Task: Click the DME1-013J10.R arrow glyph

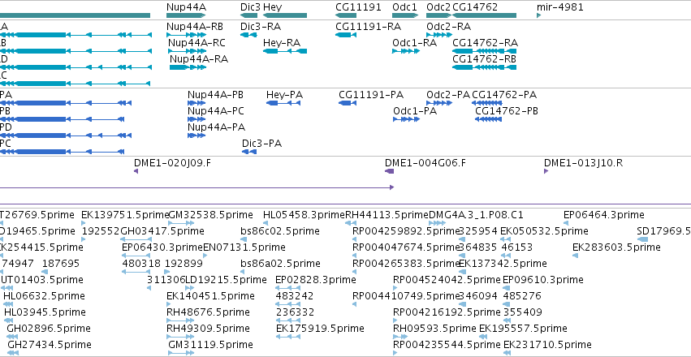Action: coord(546,171)
